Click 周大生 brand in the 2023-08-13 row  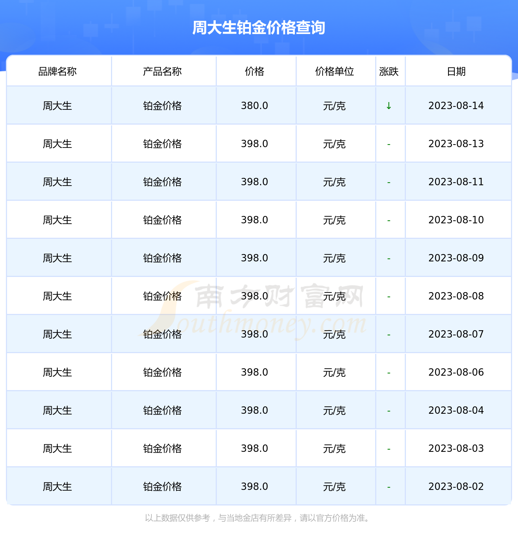(57, 144)
